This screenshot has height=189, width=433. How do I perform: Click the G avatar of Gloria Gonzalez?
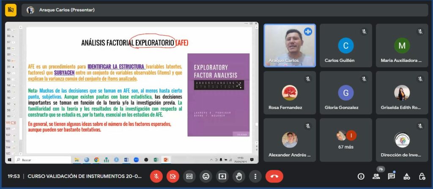pyautogui.click(x=346, y=93)
